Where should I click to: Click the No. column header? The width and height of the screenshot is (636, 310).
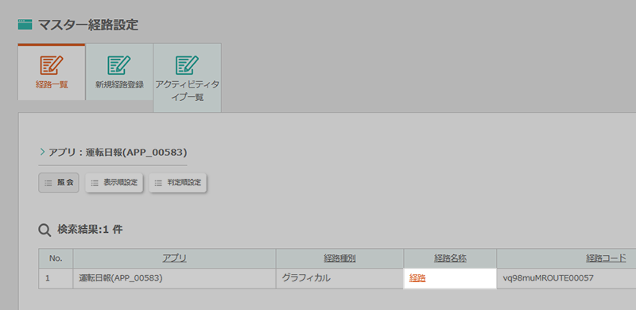(56, 258)
